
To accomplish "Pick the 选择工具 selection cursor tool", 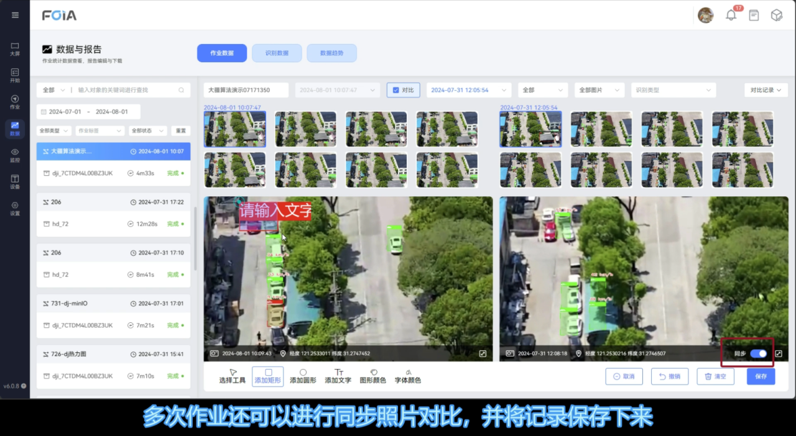I will coord(233,376).
